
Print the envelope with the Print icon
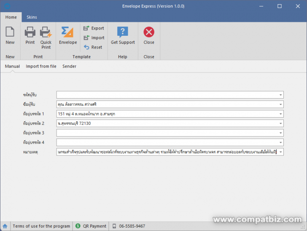pos(30,35)
